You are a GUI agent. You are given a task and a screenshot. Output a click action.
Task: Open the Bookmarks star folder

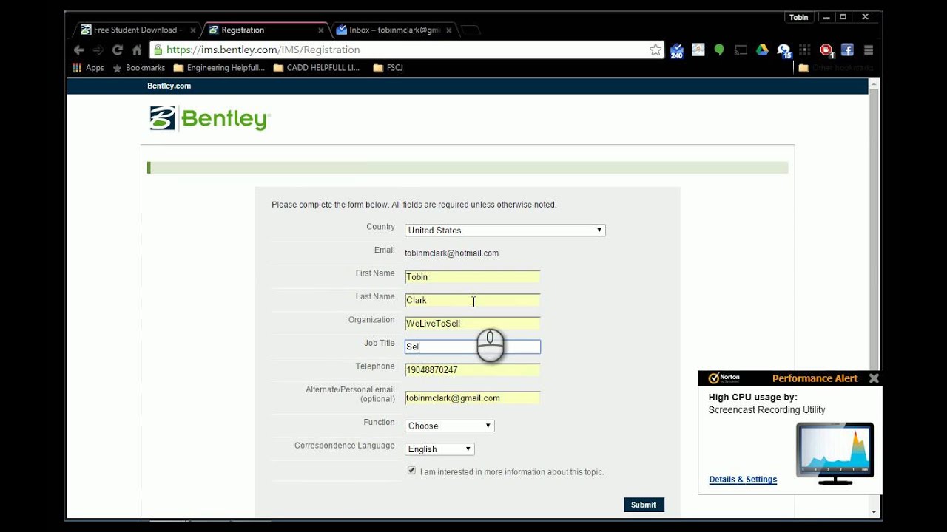[138, 67]
